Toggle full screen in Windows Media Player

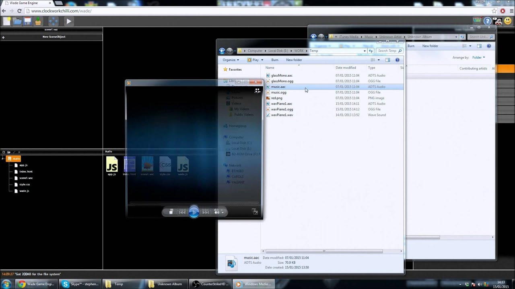[255, 212]
